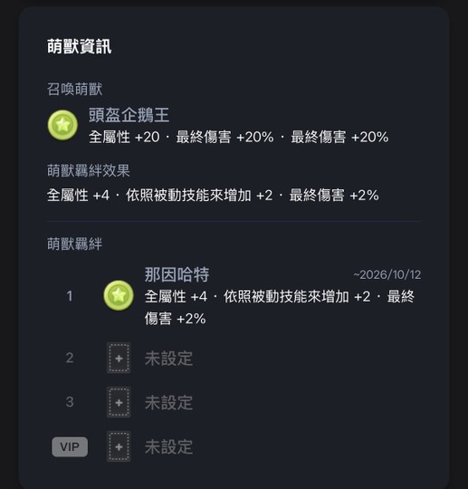Click the expiry date ~2026/10/12
The height and width of the screenshot is (489, 468).
point(387,274)
